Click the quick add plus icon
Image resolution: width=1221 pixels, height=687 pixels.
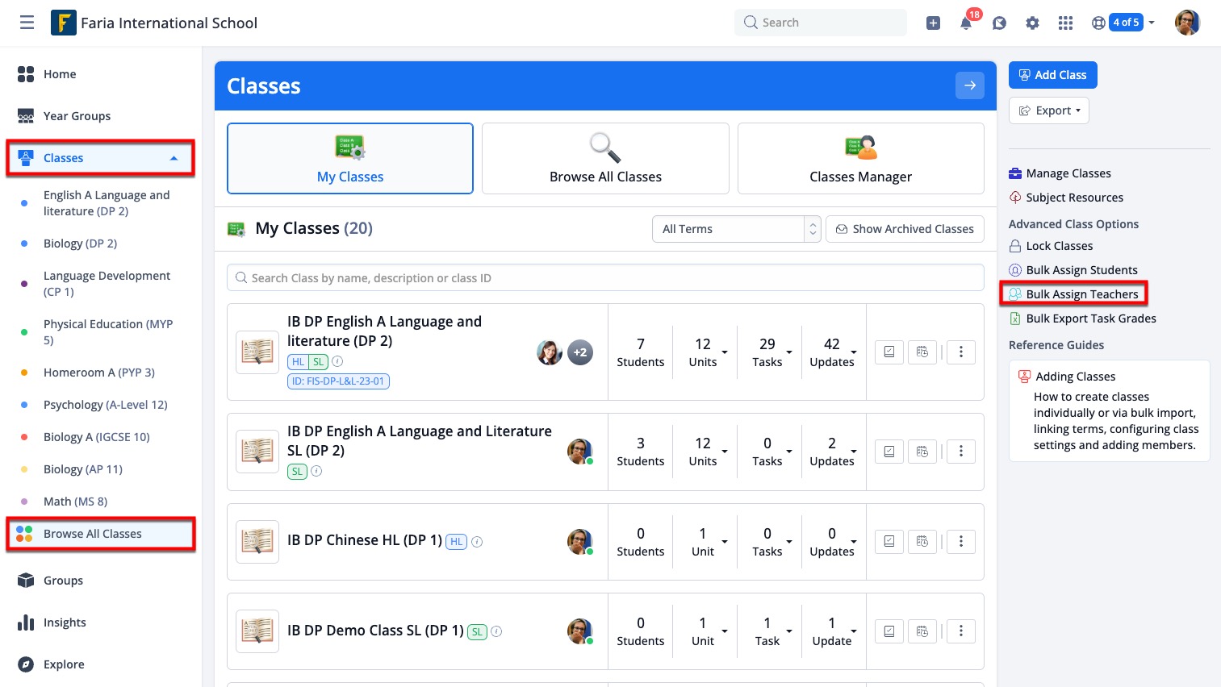coord(933,23)
